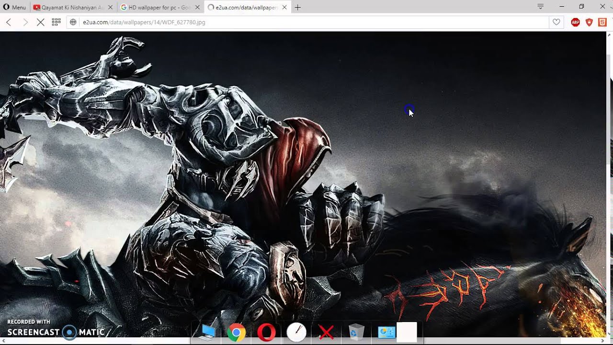Open the tab menu dropdown icon
613x345 pixels.
(540, 7)
